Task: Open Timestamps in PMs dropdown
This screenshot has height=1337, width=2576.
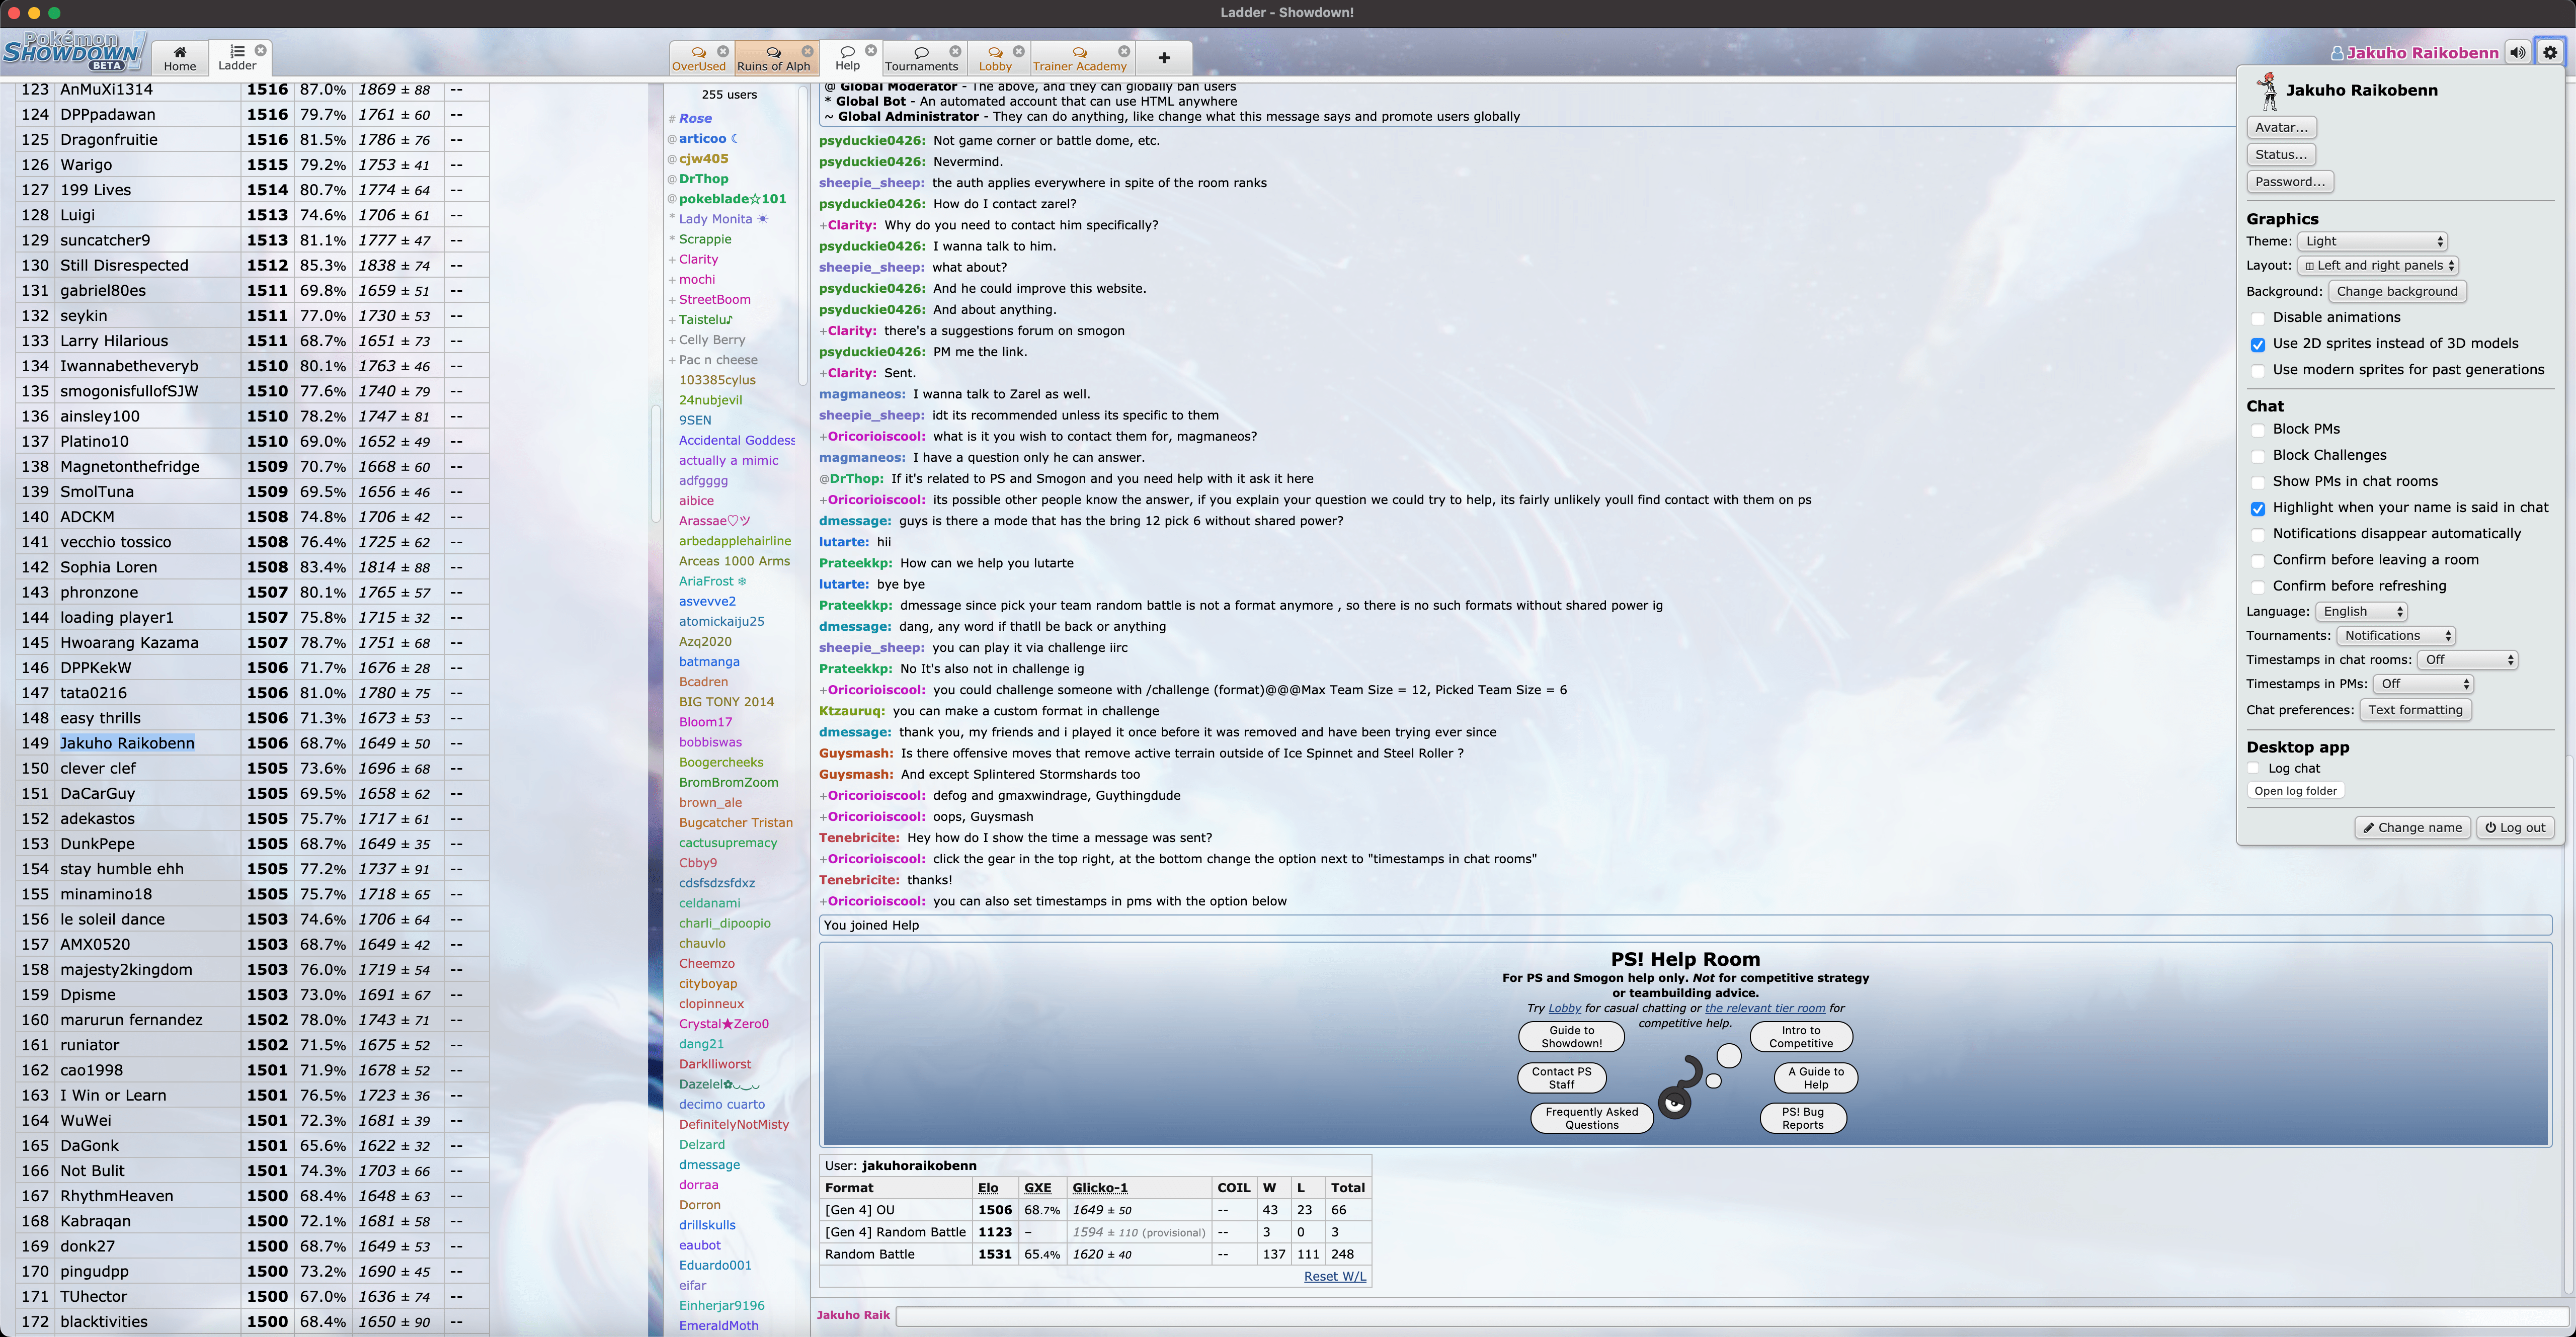Action: [2423, 684]
